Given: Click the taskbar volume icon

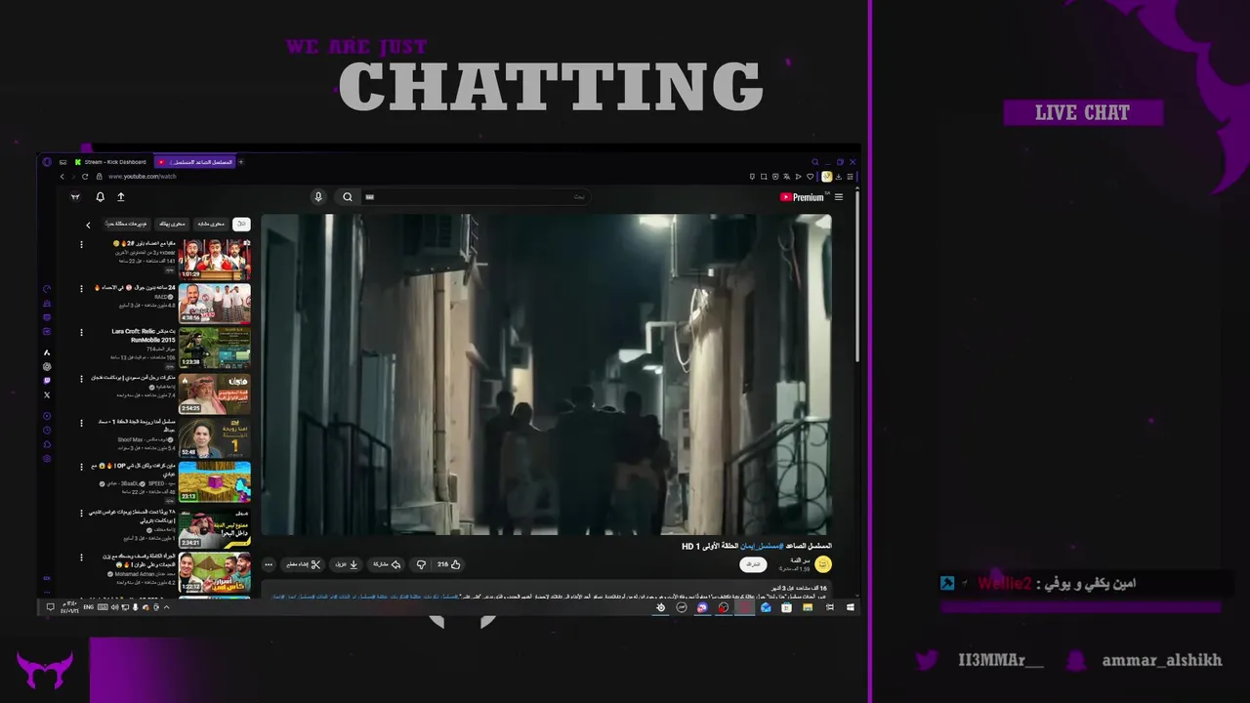Looking at the screenshot, I should [x=114, y=607].
